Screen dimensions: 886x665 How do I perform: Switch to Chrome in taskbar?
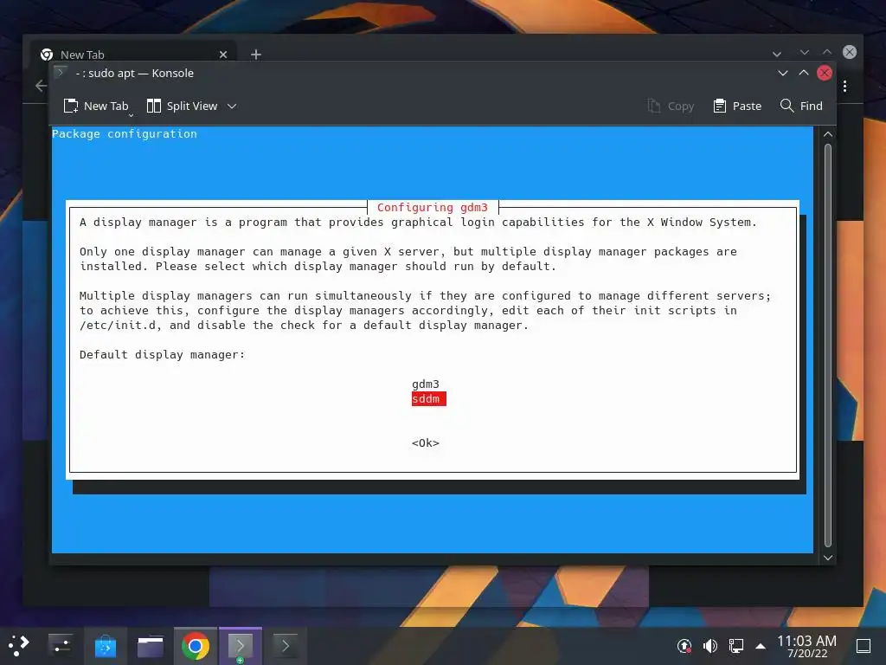coord(195,646)
